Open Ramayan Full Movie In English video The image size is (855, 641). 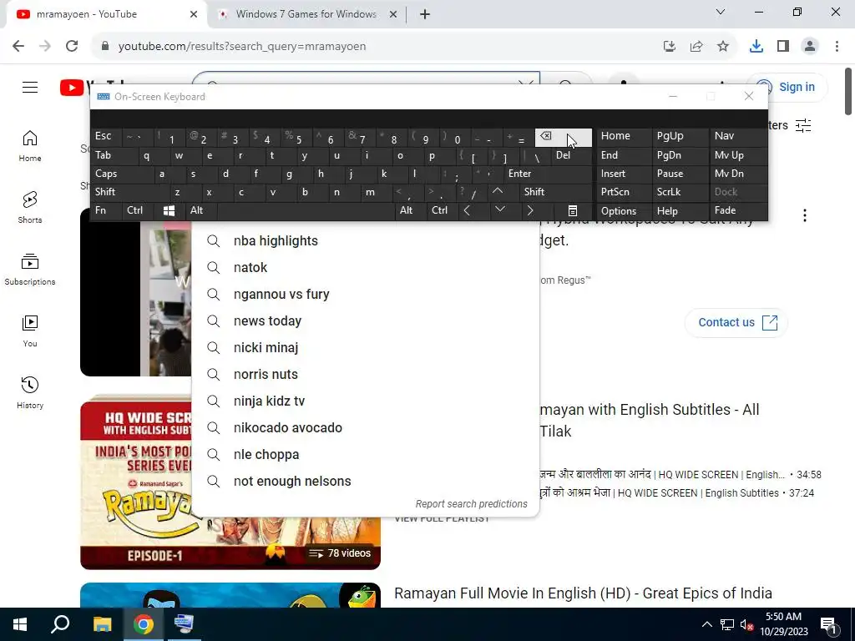click(583, 593)
